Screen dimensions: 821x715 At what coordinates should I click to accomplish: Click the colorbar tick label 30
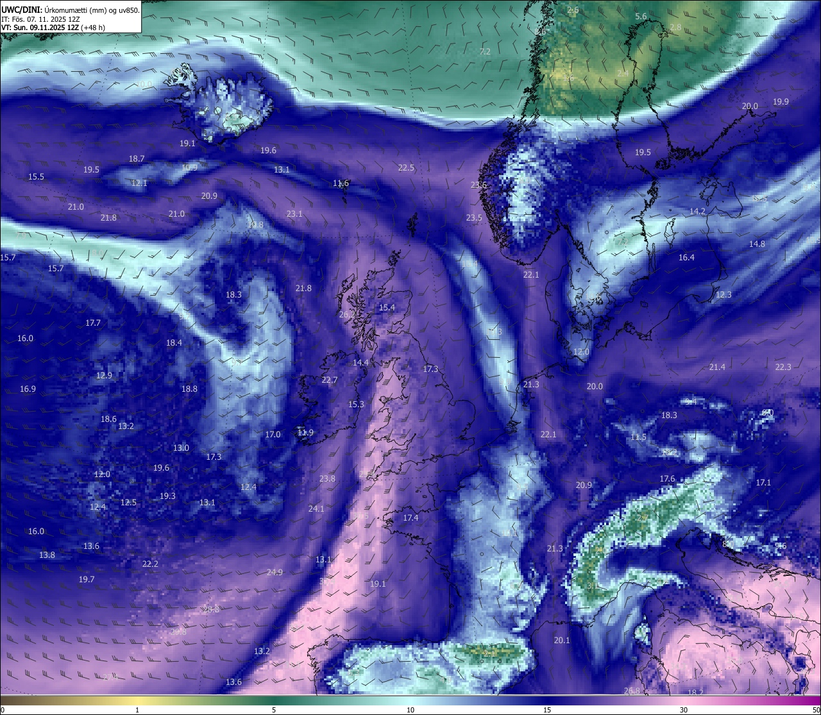pos(684,710)
